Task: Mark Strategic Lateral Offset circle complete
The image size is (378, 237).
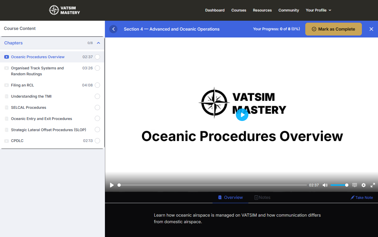Action: pyautogui.click(x=97, y=130)
